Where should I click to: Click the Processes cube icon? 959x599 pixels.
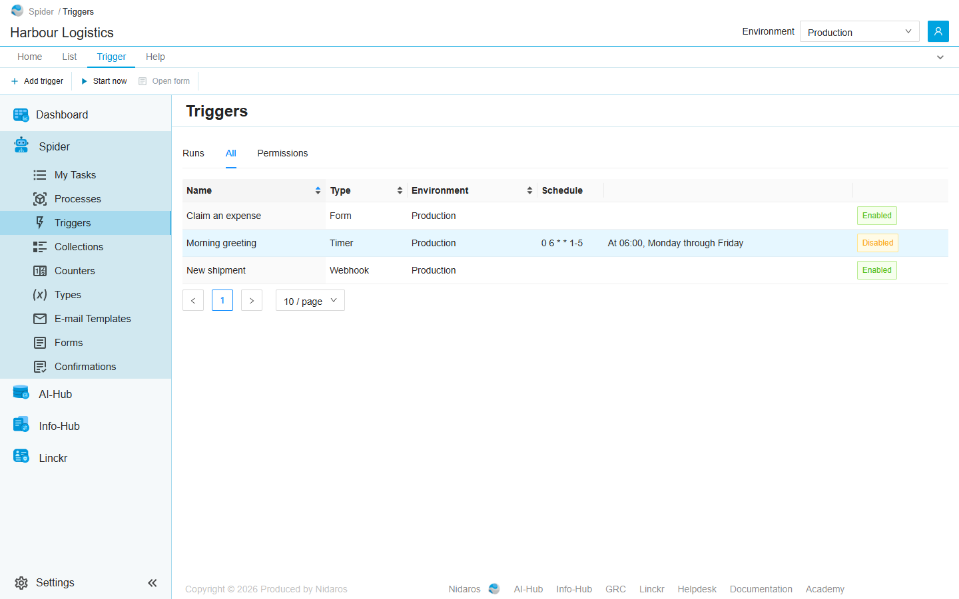(40, 199)
